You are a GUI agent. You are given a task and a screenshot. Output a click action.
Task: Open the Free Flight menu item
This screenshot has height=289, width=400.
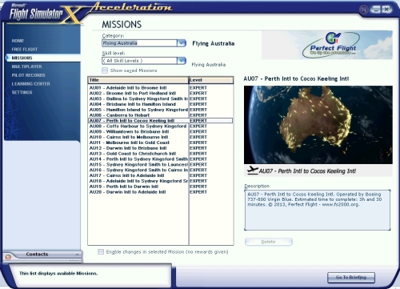25,50
